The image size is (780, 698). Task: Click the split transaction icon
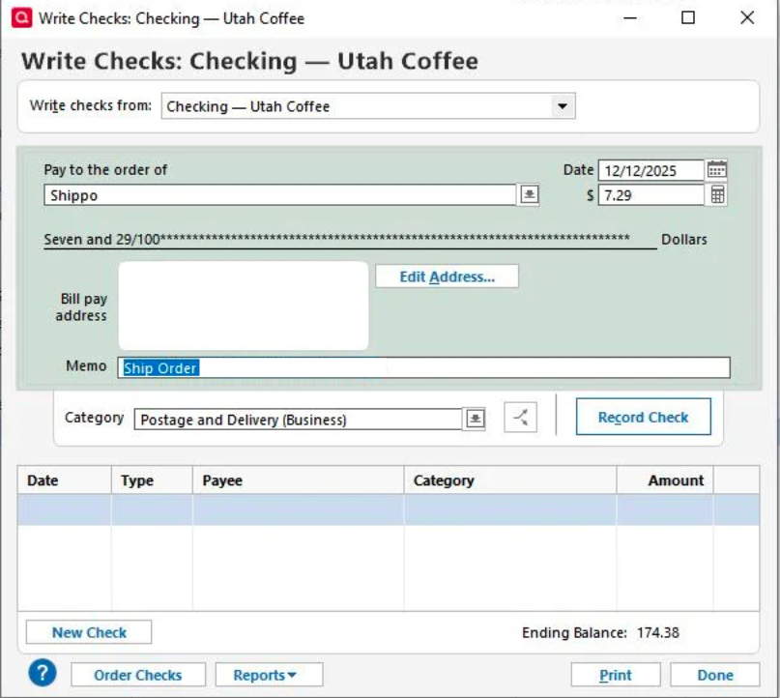pos(520,417)
